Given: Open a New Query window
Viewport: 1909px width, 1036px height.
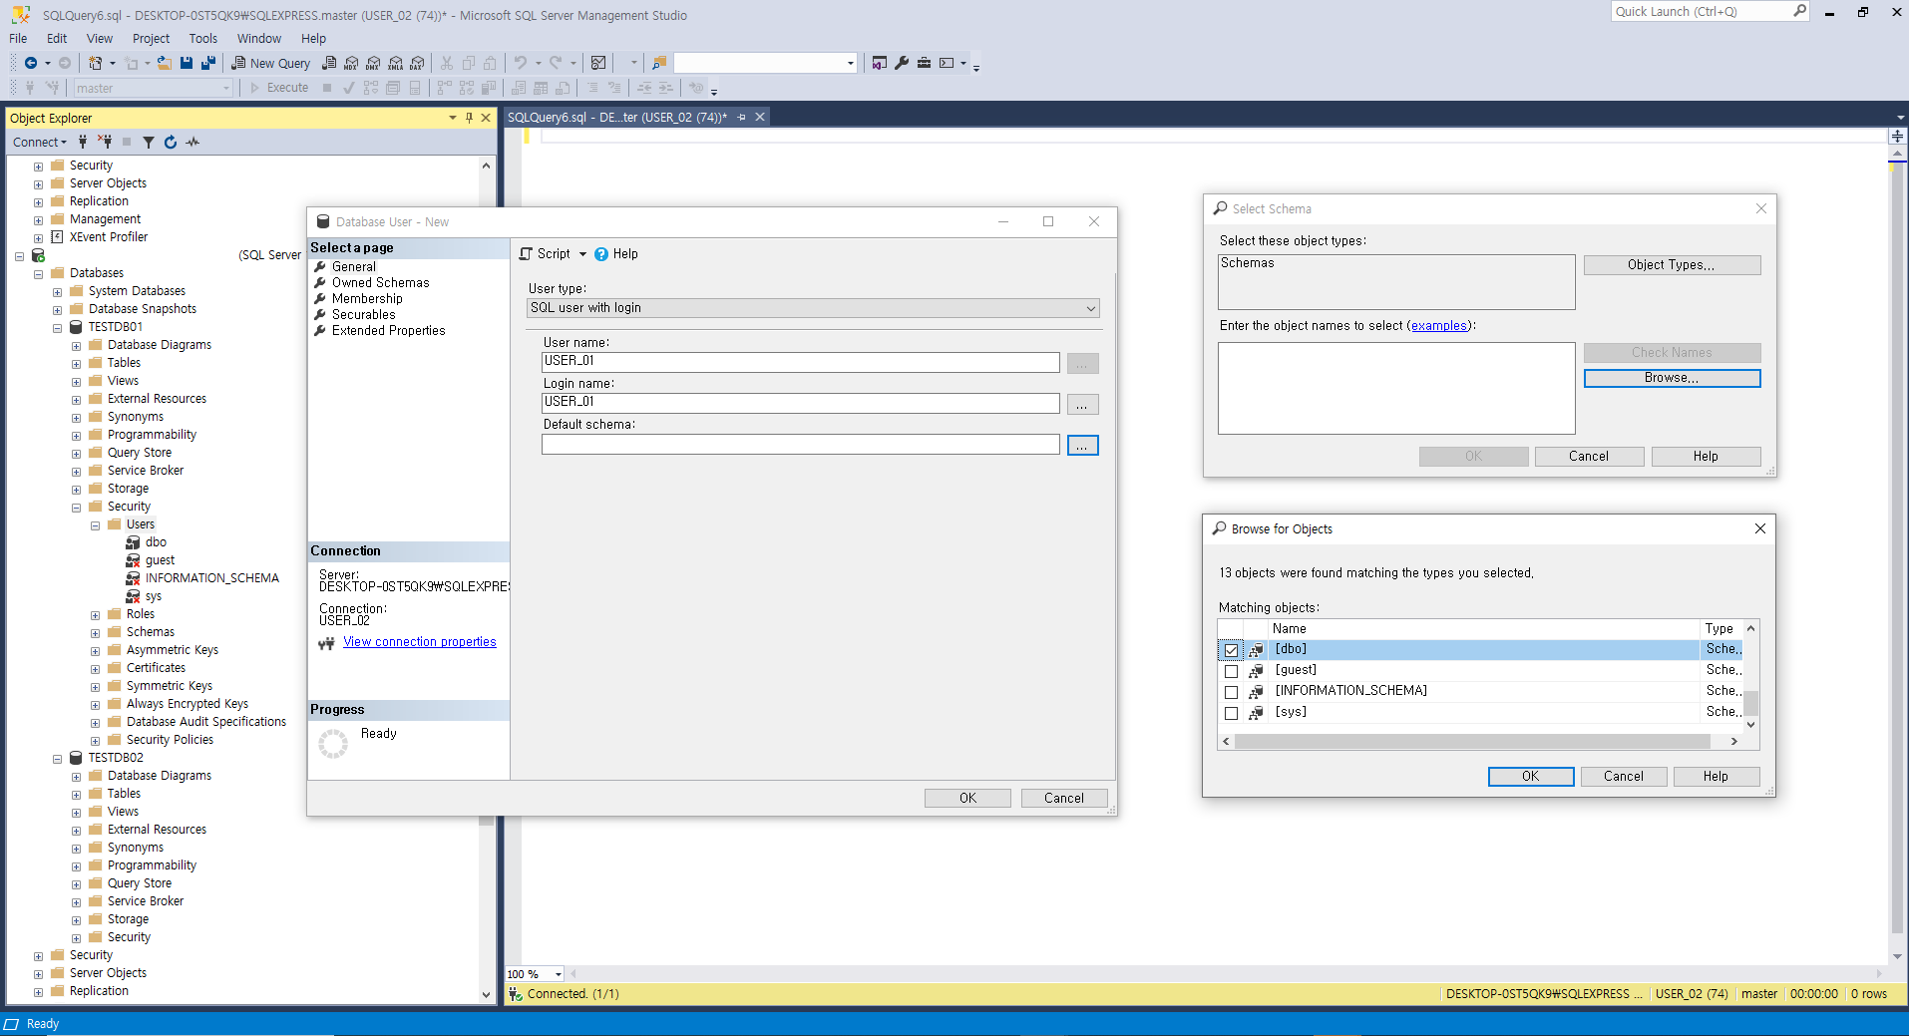Looking at the screenshot, I should click(x=270, y=63).
